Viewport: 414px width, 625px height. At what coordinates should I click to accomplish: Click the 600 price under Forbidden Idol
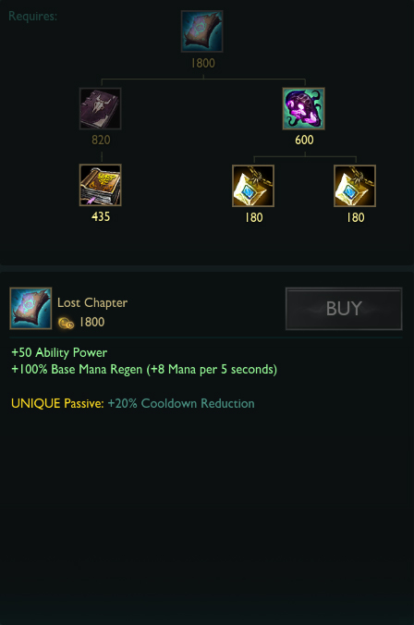pyautogui.click(x=304, y=140)
